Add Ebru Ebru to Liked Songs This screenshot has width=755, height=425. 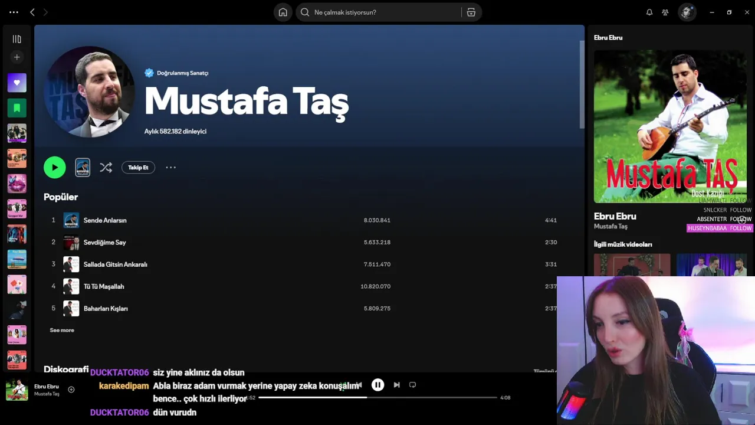tap(71, 390)
